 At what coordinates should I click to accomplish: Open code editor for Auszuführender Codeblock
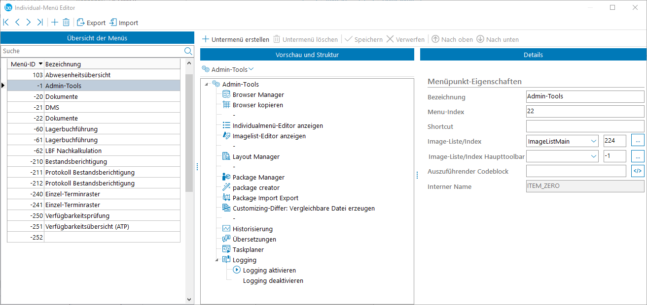point(638,171)
